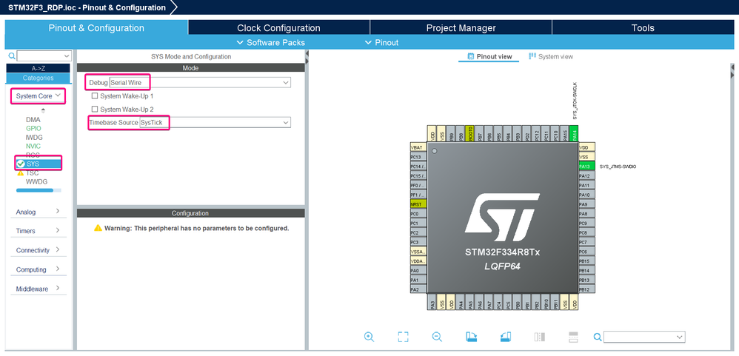The image size is (739, 356).
Task: Select the Pinout & Configuration tab
Action: [96, 28]
